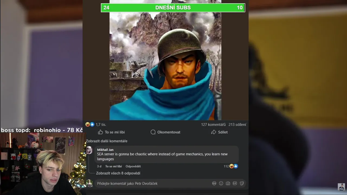Open the post's reaction emojis list
The image size is (347, 195).
90,125
